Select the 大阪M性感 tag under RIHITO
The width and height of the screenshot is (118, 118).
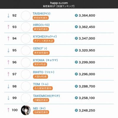[x=40, y=77]
